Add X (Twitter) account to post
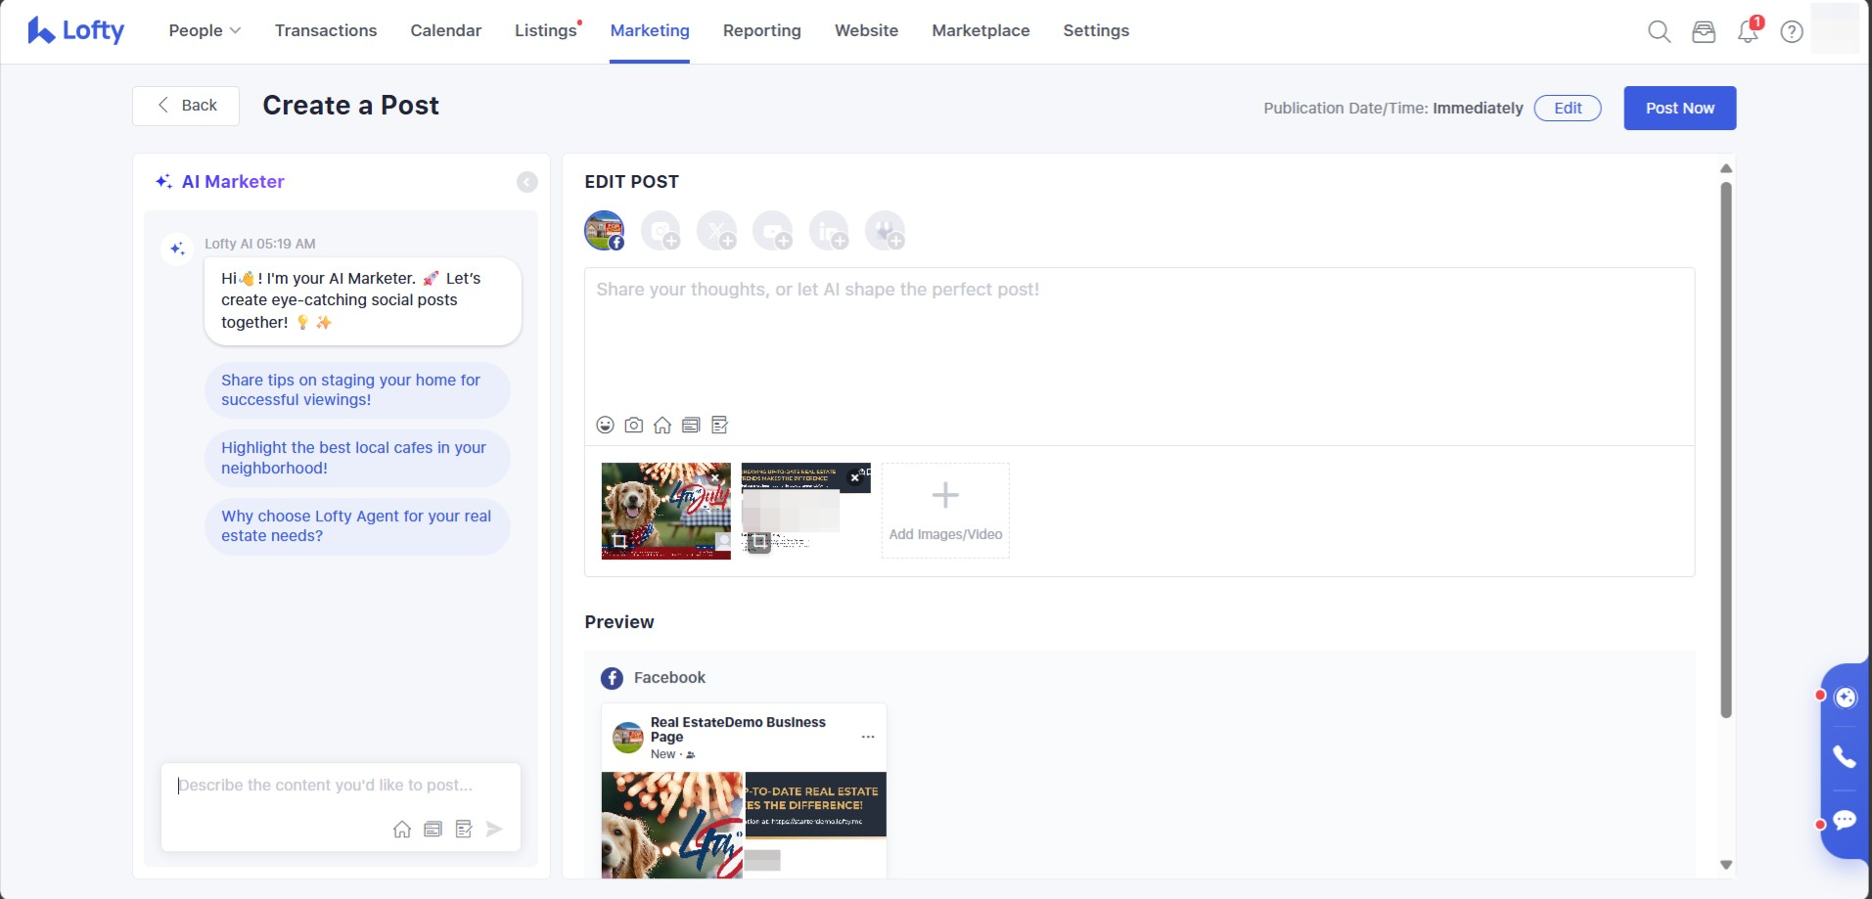1872x899 pixels. pos(716,232)
